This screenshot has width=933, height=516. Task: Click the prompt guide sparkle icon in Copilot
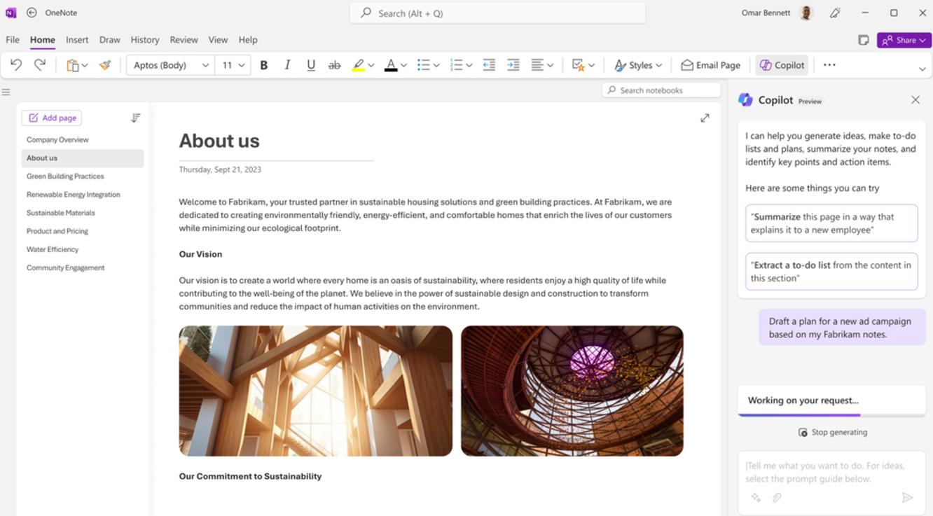(756, 497)
